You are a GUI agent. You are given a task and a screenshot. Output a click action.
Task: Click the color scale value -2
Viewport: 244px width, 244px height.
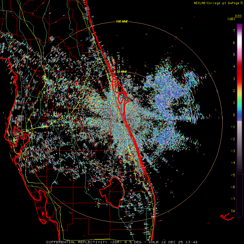click(x=233, y=139)
